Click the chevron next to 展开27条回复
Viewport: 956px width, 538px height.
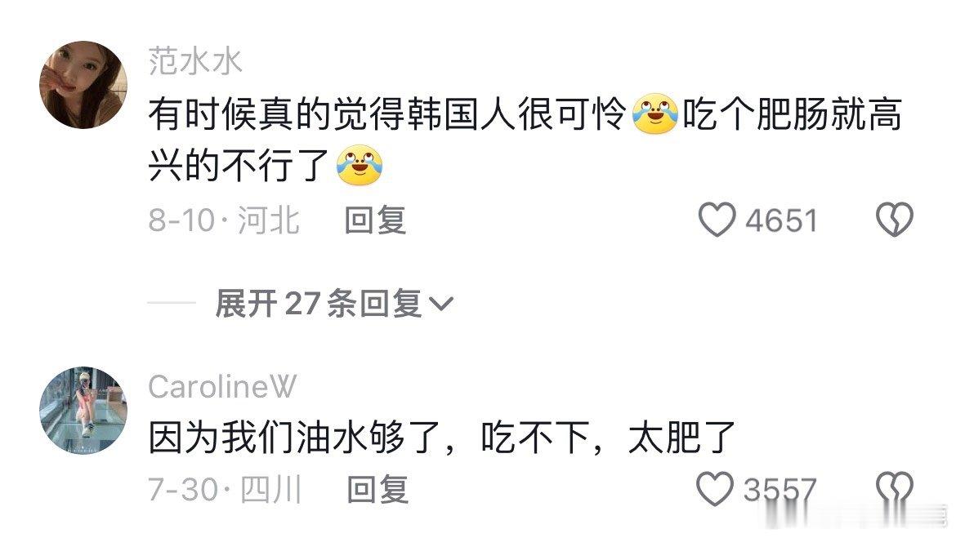(x=440, y=304)
